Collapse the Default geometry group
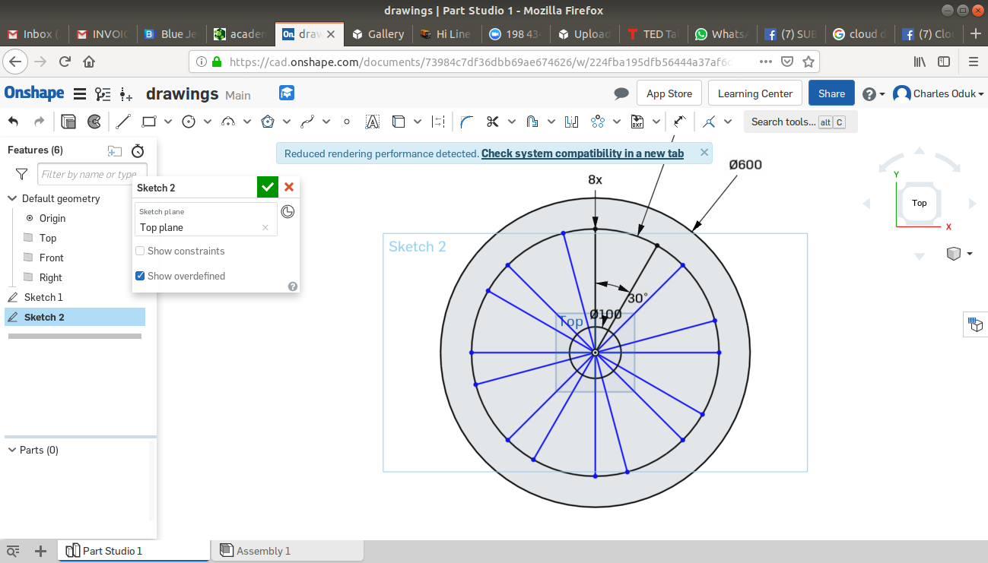Image resolution: width=988 pixels, height=563 pixels. click(12, 199)
